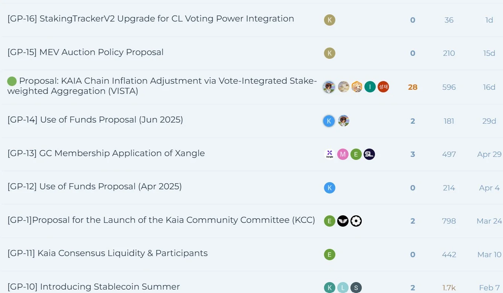Click the blue K avatar on the GP-12 row
Viewport: 503px width, 293px height.
pos(330,188)
